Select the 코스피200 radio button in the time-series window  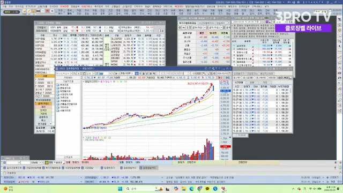click(x=242, y=78)
